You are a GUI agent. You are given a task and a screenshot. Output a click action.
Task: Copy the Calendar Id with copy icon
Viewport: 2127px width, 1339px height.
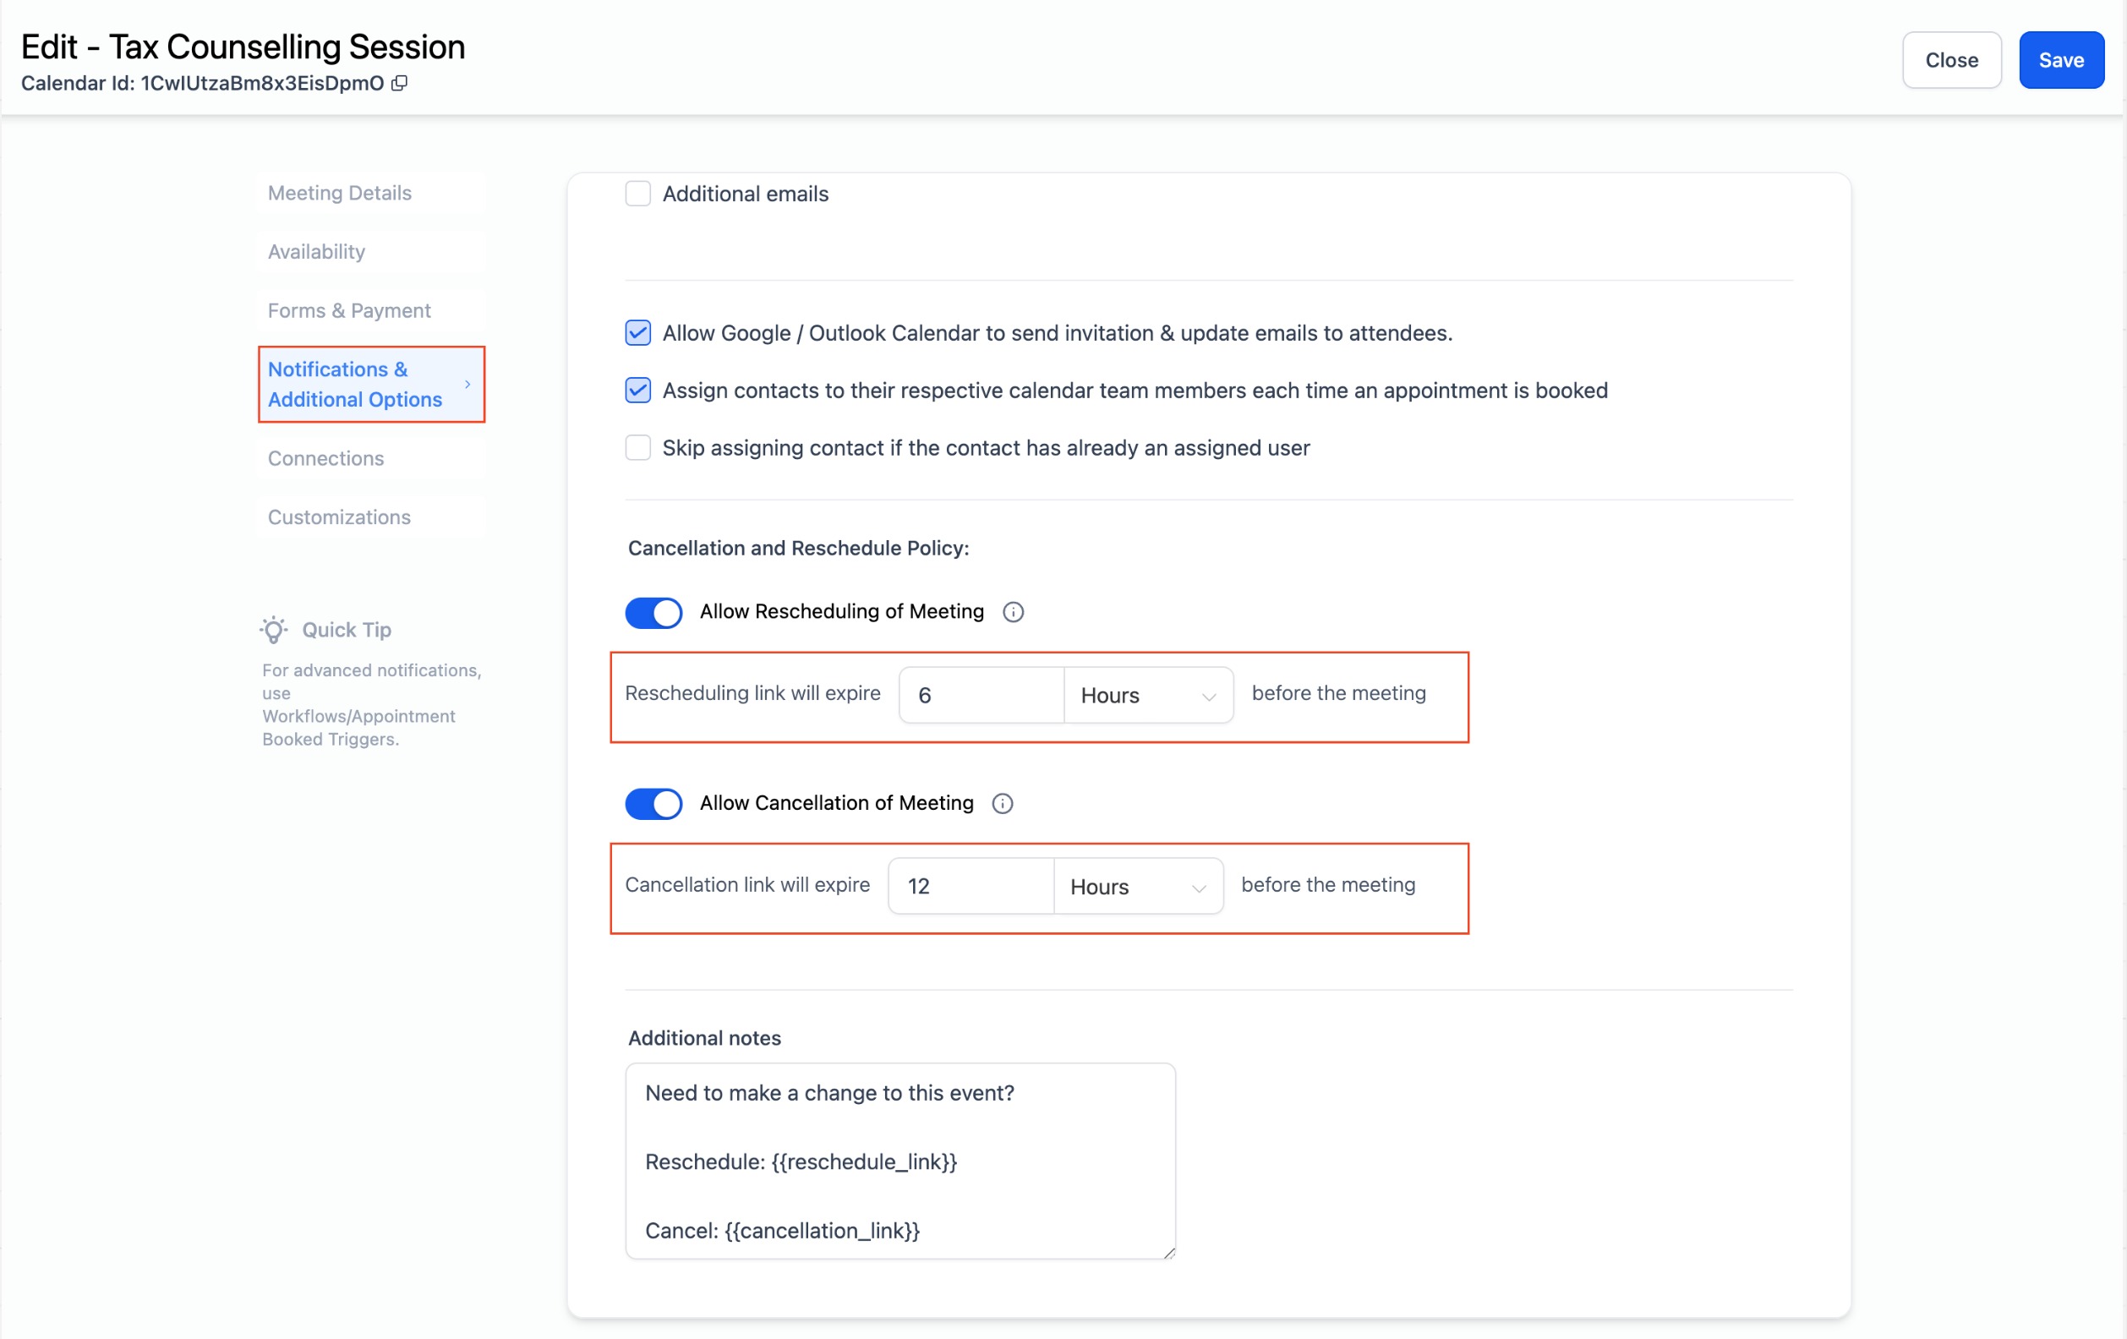[399, 83]
